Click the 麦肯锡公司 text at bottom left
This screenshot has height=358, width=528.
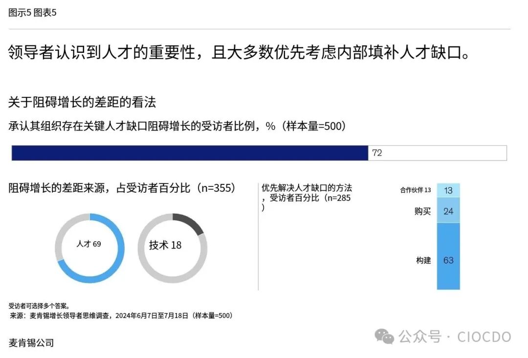click(x=31, y=342)
